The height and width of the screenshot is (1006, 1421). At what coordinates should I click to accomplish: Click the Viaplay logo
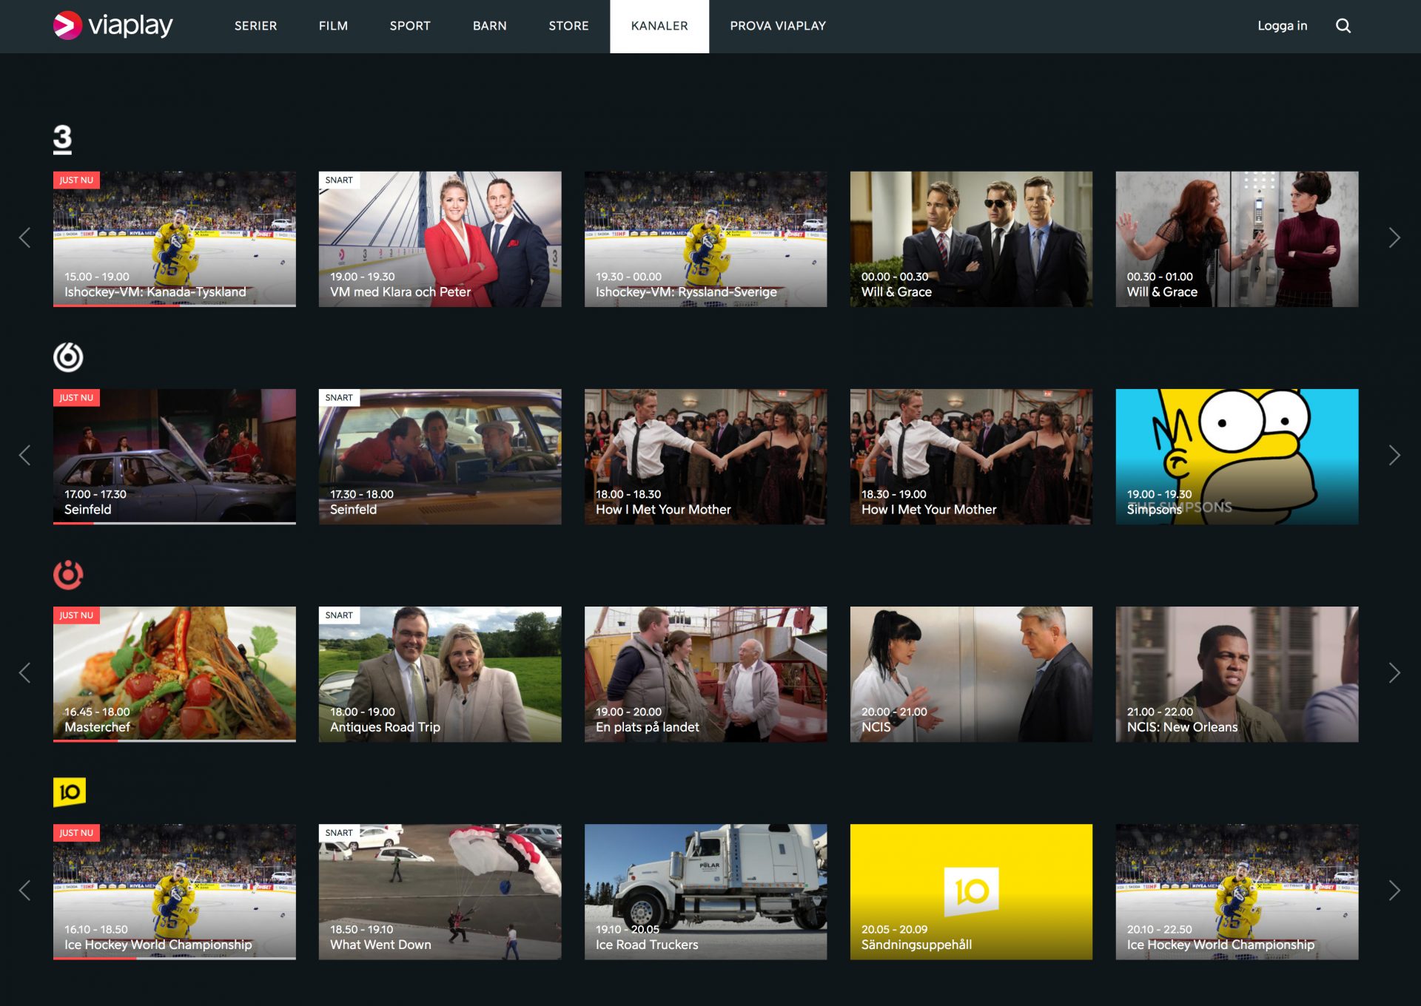pyautogui.click(x=112, y=26)
